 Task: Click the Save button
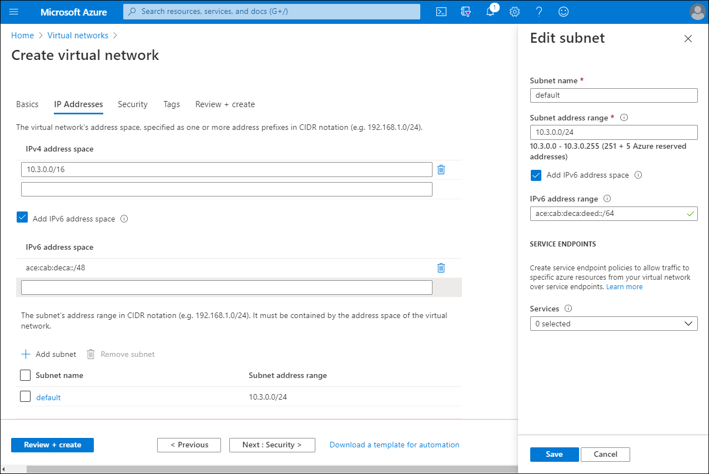coord(554,454)
